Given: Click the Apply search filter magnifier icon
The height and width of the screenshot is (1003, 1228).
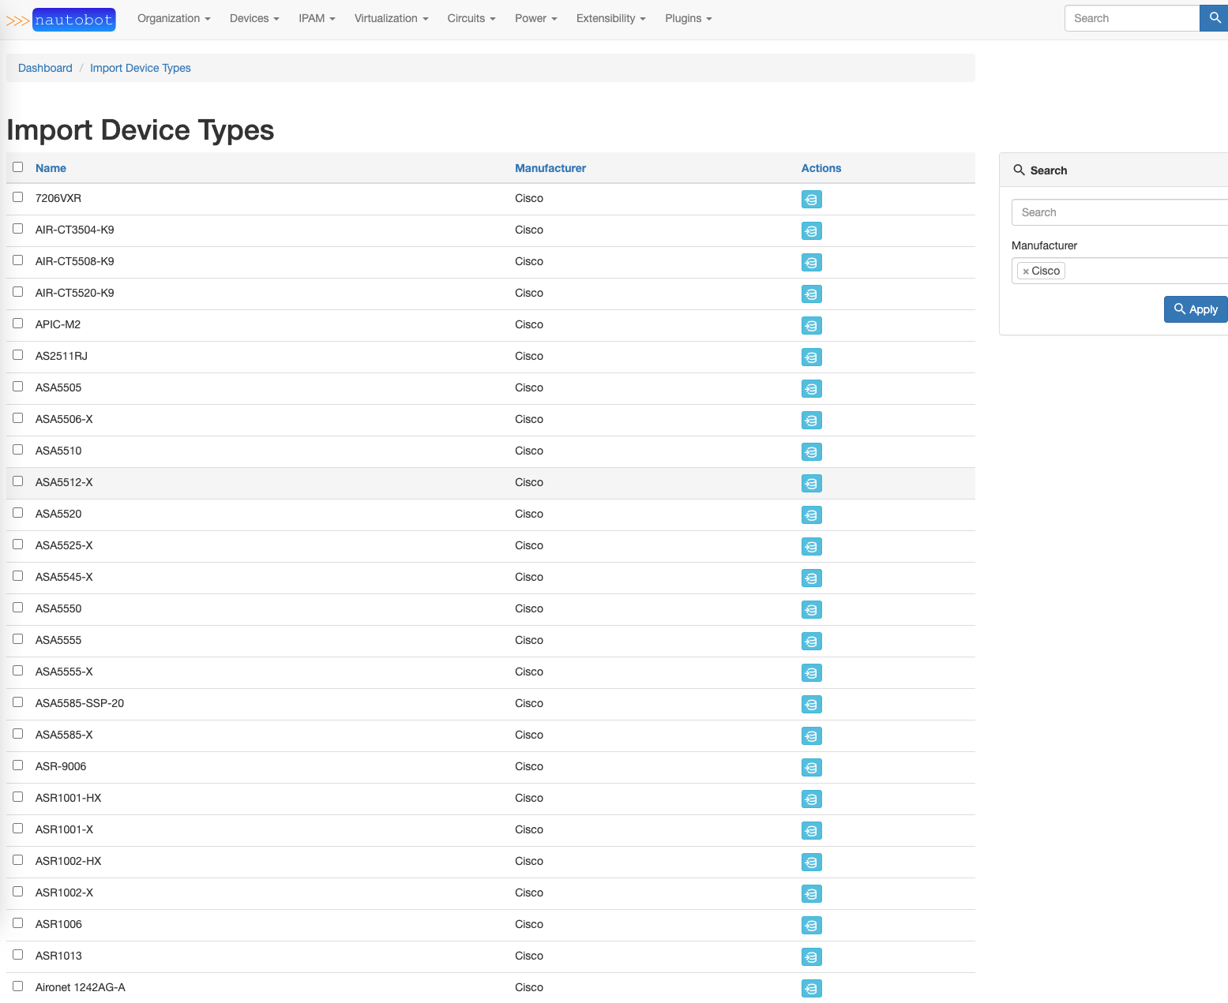Looking at the screenshot, I should [1179, 309].
